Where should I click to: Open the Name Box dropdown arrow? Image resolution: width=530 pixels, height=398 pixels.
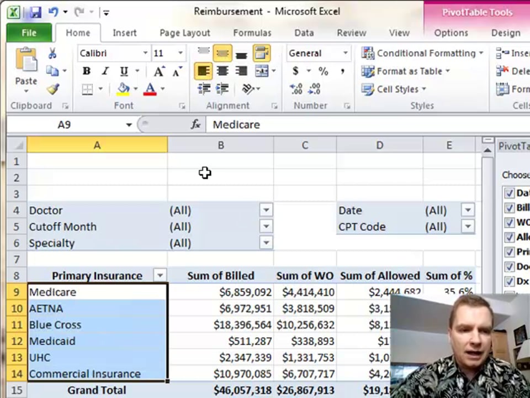[129, 125]
